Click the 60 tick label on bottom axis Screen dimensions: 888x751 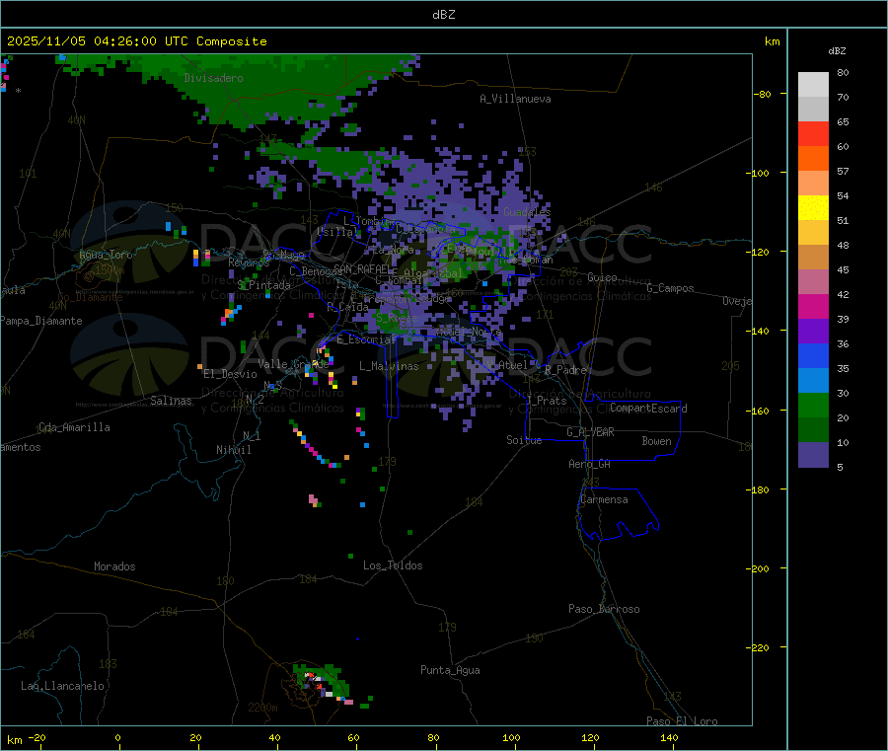tap(353, 737)
